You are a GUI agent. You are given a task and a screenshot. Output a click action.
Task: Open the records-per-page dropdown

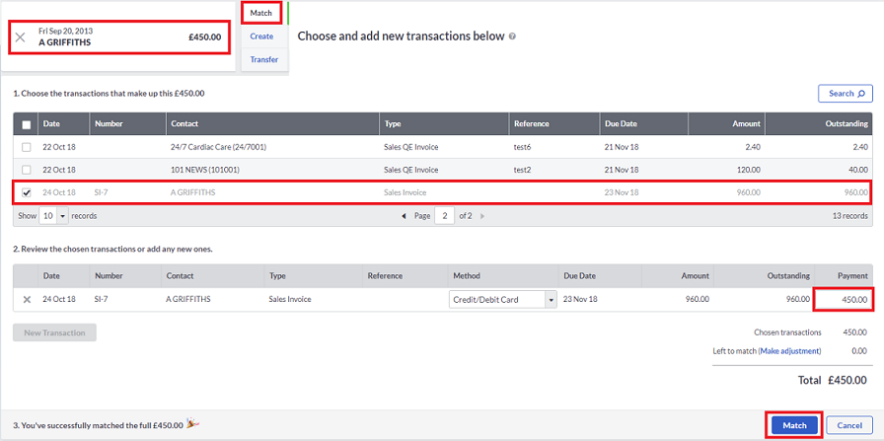point(54,215)
